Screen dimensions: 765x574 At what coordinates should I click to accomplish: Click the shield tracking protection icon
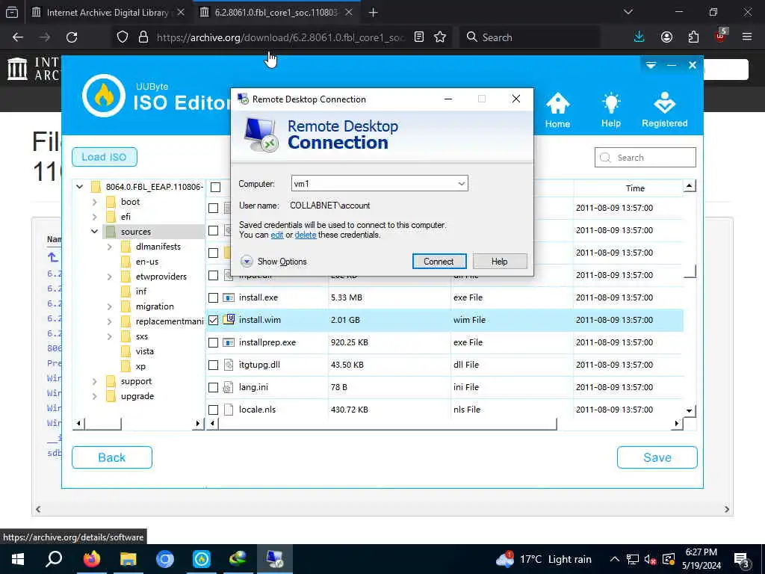(x=123, y=37)
